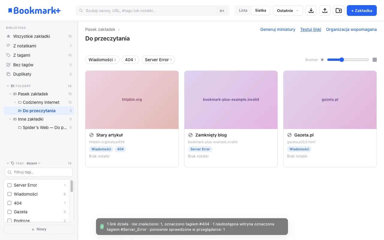Viewport: 384px width, 240px height.
Task: Click the globe icon on Zamknięty blog card
Action: pyautogui.click(x=190, y=135)
